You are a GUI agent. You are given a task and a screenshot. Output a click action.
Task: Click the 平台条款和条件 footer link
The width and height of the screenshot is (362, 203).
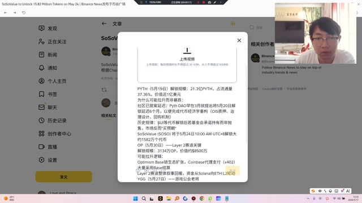point(296,89)
